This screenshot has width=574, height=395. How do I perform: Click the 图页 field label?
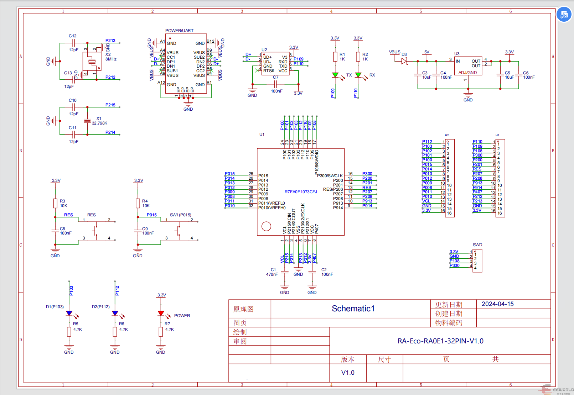(x=240, y=323)
